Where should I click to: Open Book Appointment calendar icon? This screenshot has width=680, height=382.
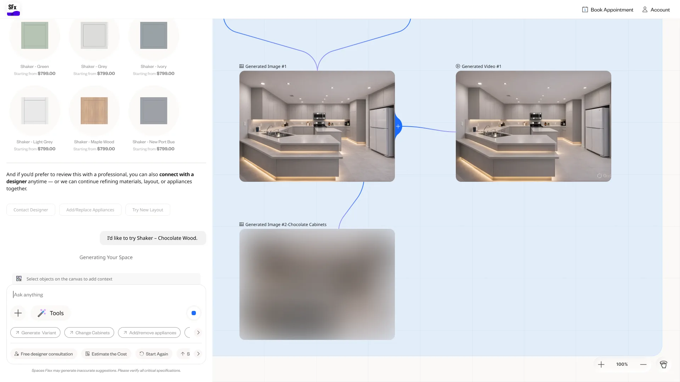(585, 10)
